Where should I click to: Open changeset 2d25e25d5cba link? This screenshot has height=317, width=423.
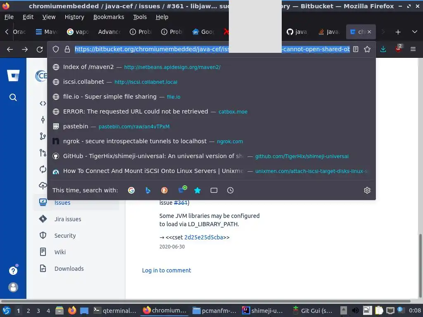coord(203,237)
